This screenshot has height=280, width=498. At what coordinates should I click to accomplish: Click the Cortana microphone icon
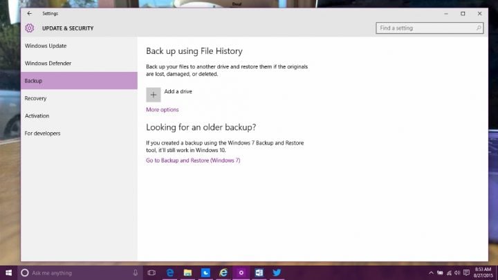coord(136,272)
